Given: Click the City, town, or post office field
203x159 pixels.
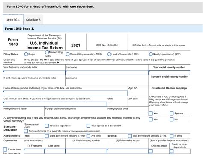Looking at the screenshot, I should pyautogui.click(x=55, y=104).
